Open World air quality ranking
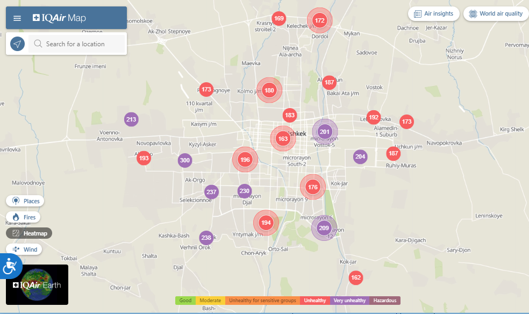This screenshot has height=314, width=529. (x=495, y=14)
